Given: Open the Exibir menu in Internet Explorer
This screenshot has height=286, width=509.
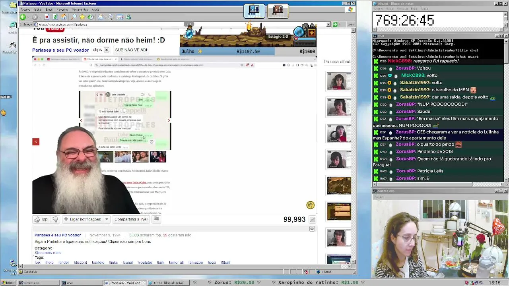Looking at the screenshot, I should [49, 10].
